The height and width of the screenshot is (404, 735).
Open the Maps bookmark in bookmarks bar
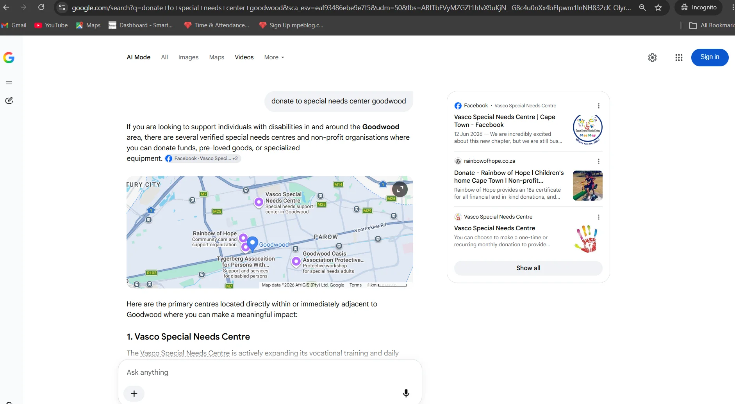(88, 25)
